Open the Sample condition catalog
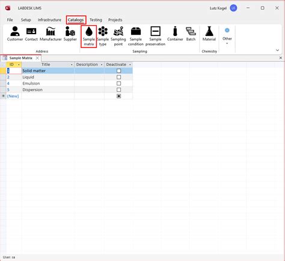The image size is (285, 261). tap(136, 36)
